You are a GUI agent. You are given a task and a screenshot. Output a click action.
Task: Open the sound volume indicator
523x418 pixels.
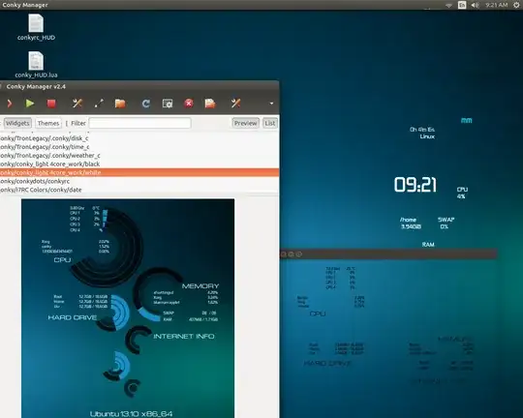click(x=475, y=5)
